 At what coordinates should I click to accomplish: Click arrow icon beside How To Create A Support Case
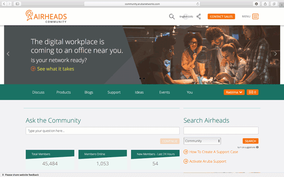coord(186,152)
